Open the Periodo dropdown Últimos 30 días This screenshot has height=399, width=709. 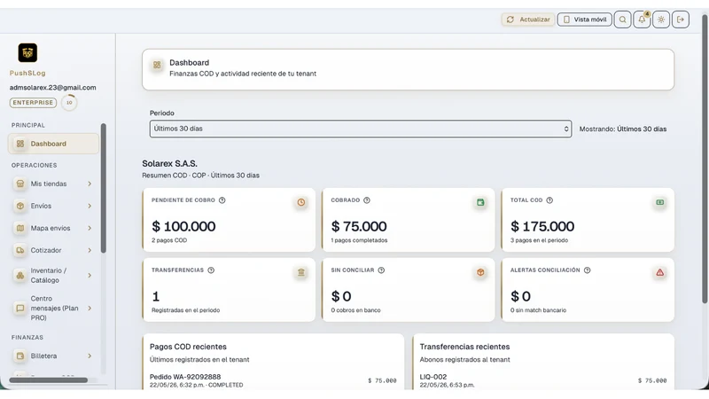point(361,129)
